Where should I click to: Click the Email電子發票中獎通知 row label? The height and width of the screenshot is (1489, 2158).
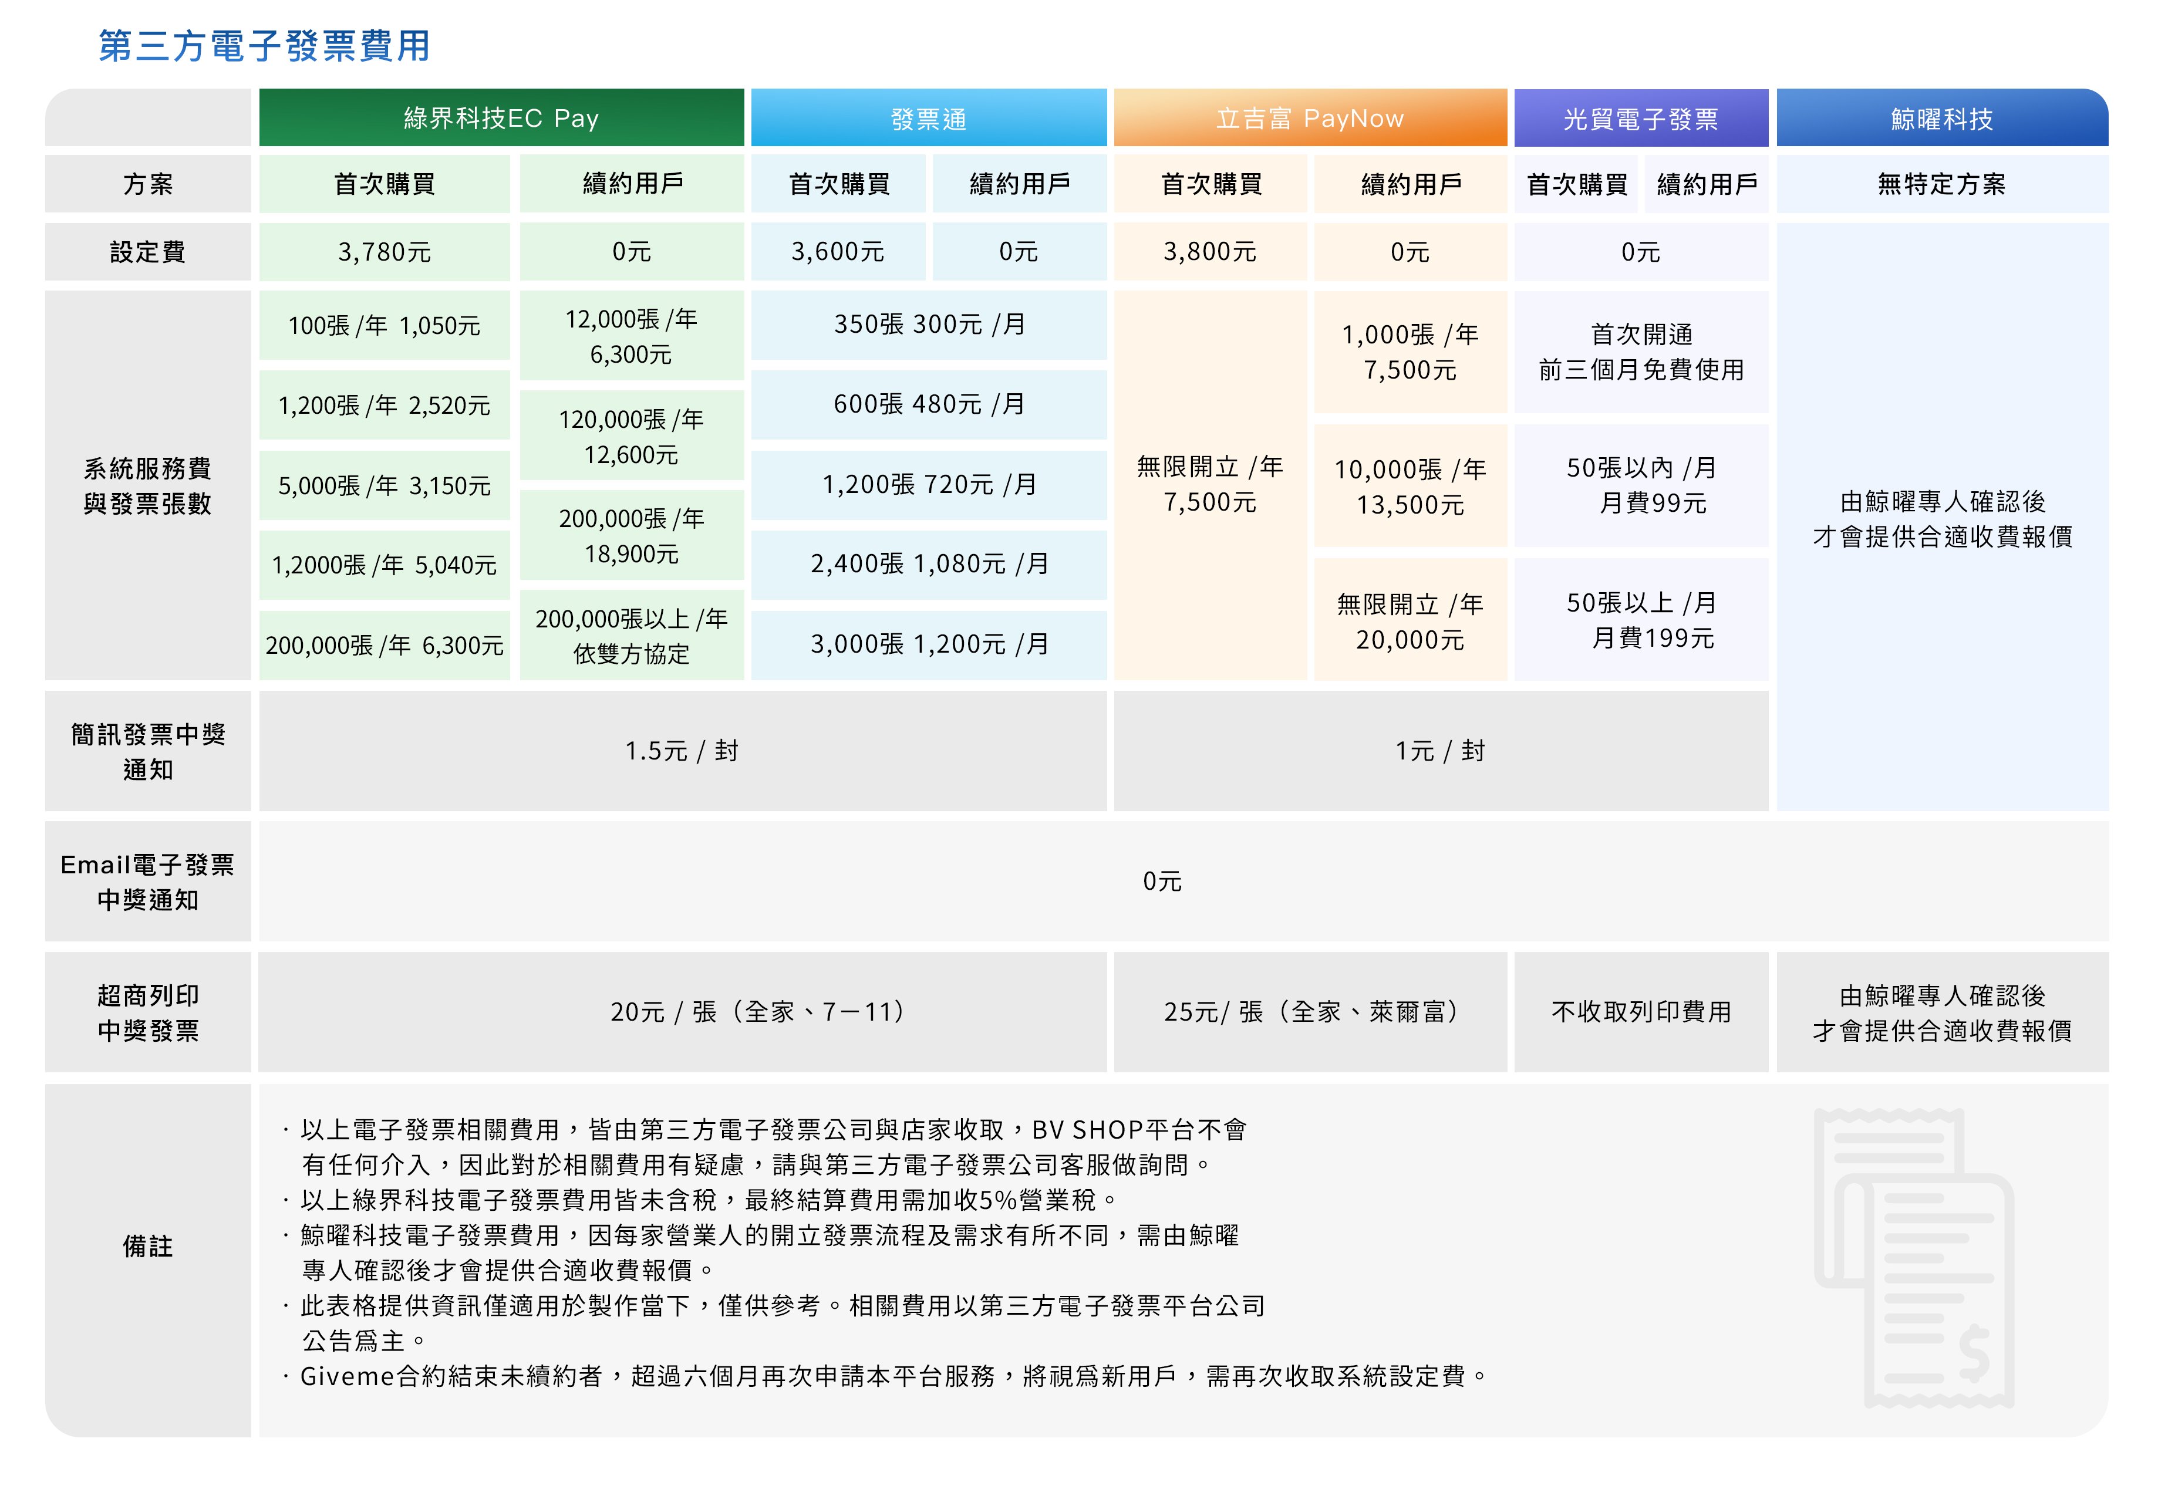coord(147,882)
